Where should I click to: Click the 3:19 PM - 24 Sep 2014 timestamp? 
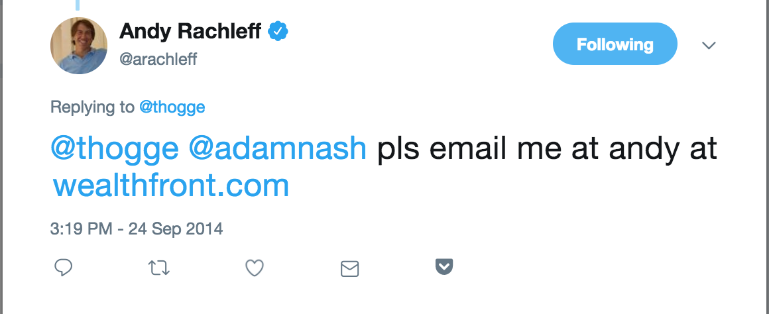[137, 229]
